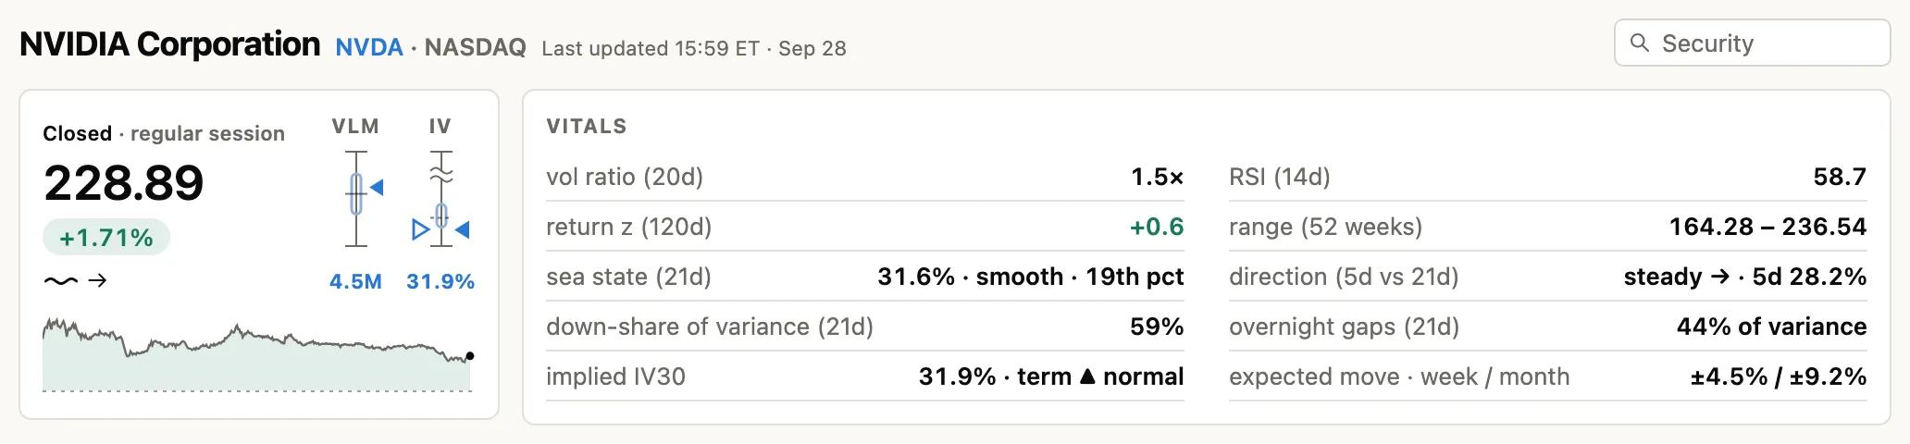Click the sparkline's last price dot
Viewport: 1910px width, 444px height.
(470, 356)
